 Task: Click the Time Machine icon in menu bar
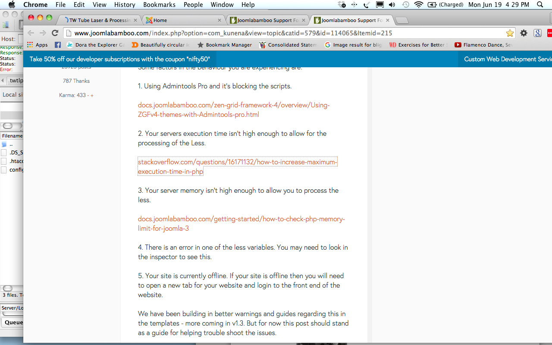coord(405,5)
